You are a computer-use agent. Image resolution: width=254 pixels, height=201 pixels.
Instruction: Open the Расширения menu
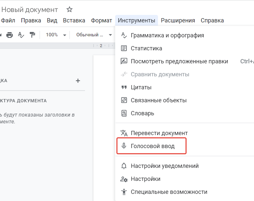click(x=178, y=20)
